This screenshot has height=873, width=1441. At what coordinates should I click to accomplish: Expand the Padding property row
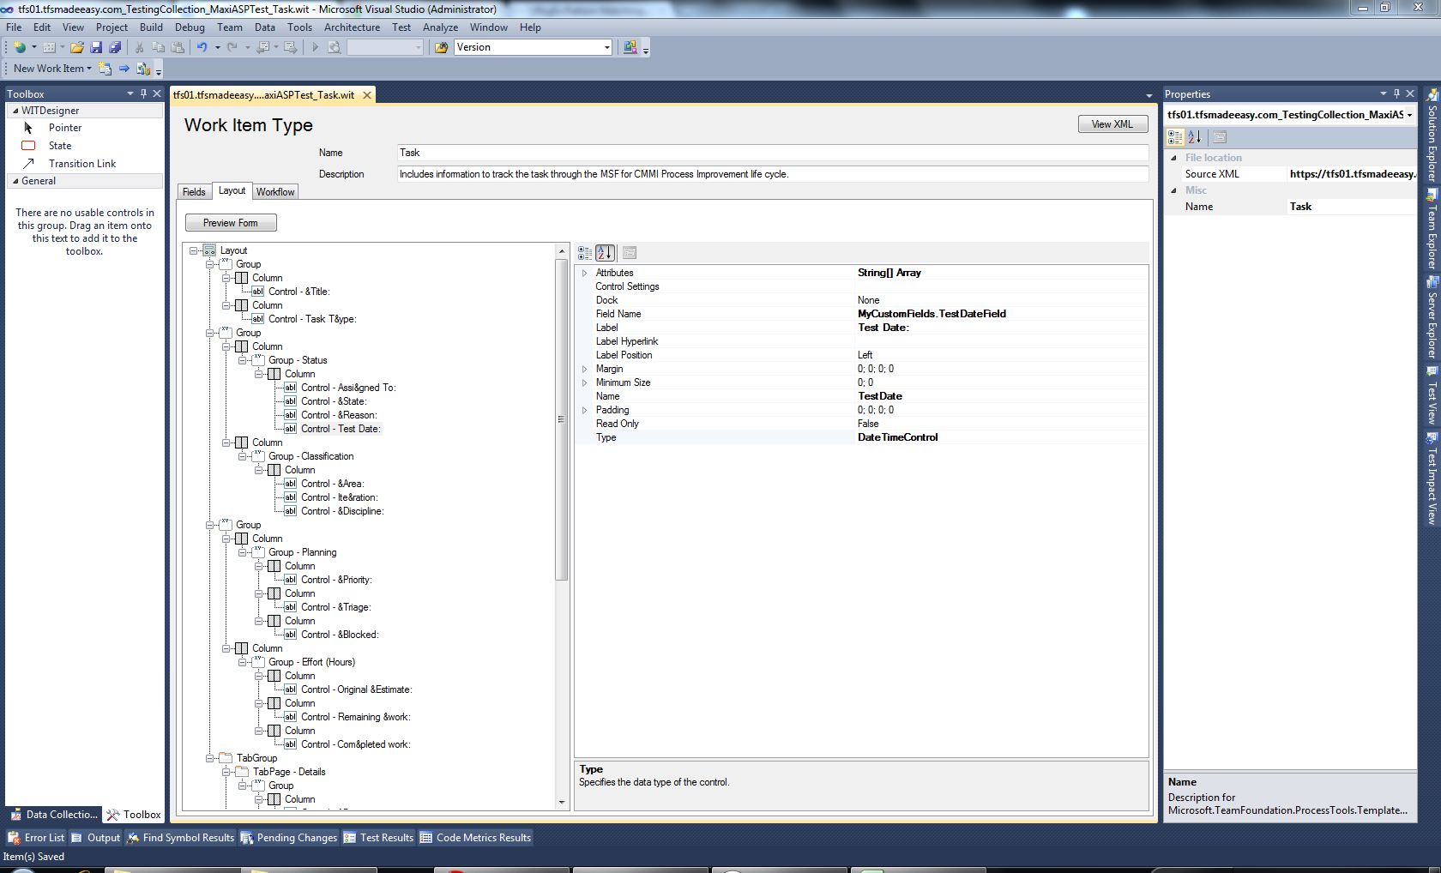coord(585,410)
